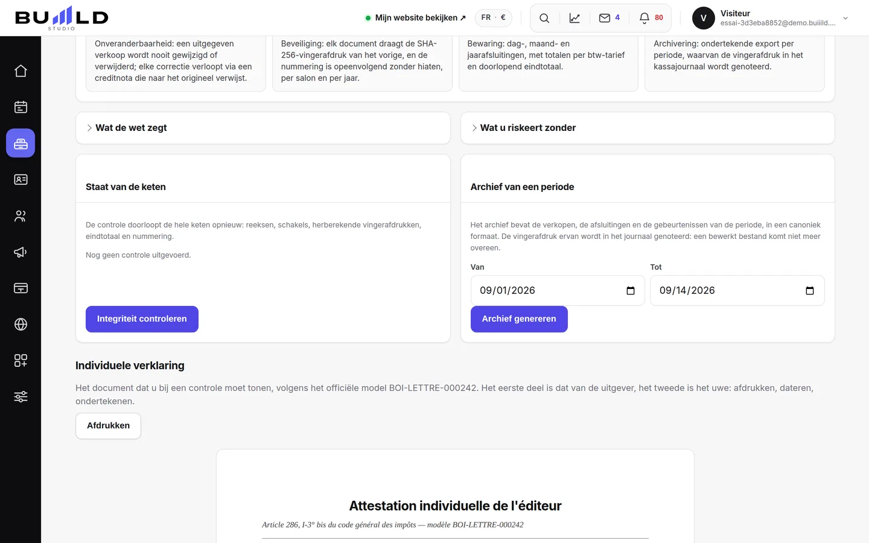Click the search magnifier icon
This screenshot has height=543, width=869.
pos(544,18)
